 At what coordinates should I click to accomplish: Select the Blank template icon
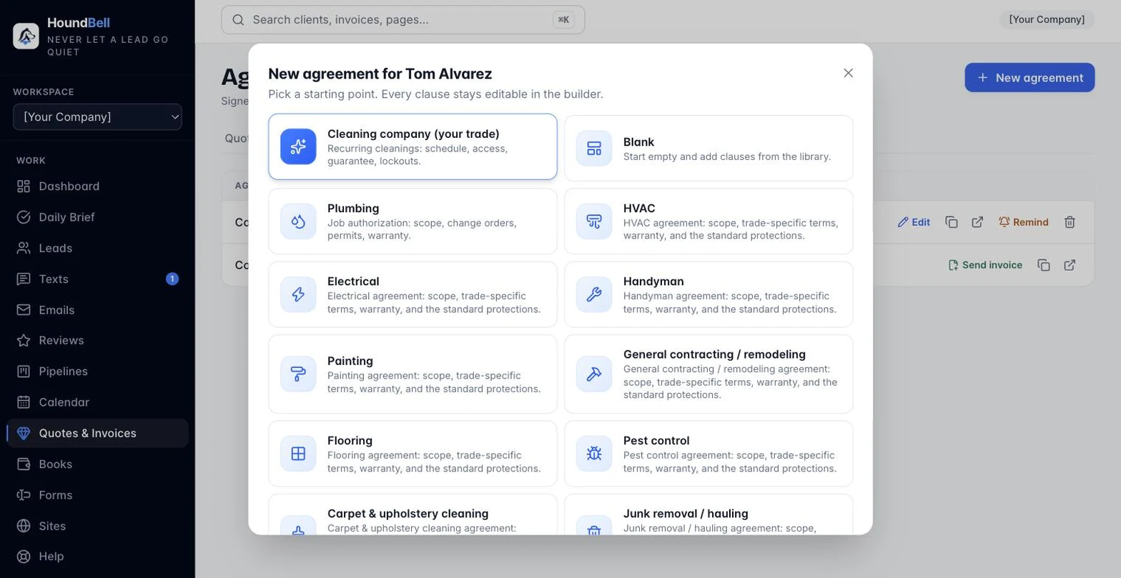tap(594, 148)
